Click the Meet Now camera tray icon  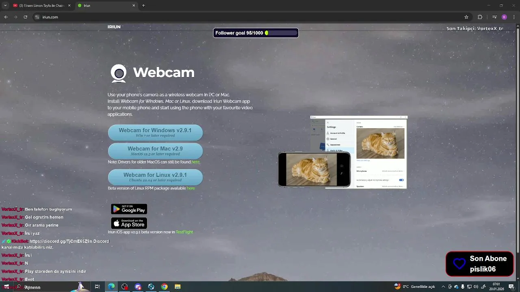[x=450, y=287]
